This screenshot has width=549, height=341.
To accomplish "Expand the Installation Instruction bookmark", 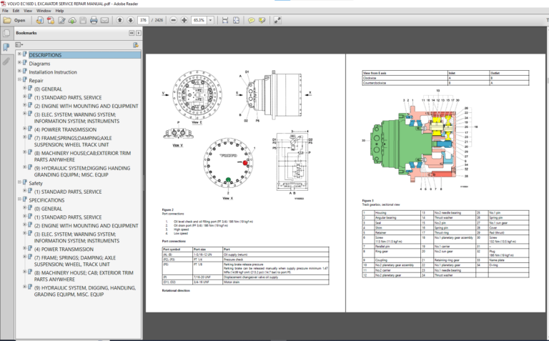I will [x=20, y=72].
